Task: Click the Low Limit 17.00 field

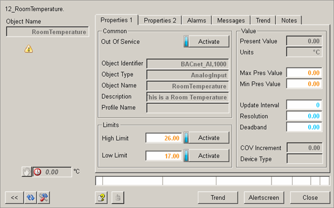Action: [x=164, y=156]
